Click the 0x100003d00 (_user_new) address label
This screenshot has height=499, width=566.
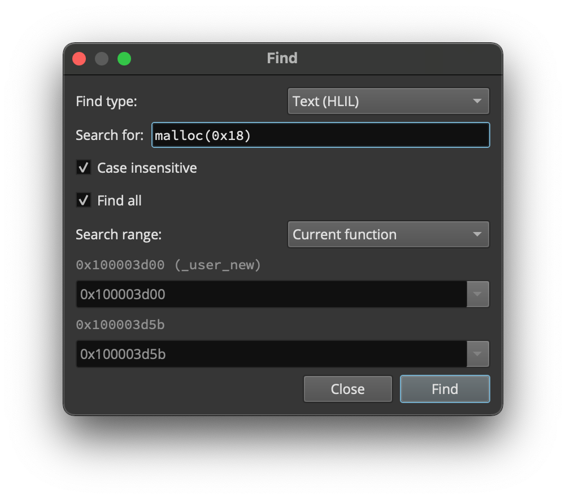(168, 265)
